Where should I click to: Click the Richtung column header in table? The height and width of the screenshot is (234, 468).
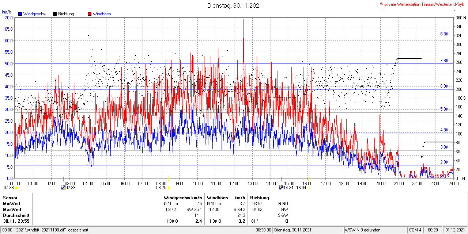click(259, 198)
